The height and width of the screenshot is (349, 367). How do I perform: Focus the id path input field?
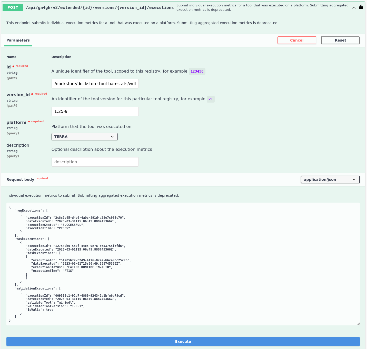(x=95, y=84)
